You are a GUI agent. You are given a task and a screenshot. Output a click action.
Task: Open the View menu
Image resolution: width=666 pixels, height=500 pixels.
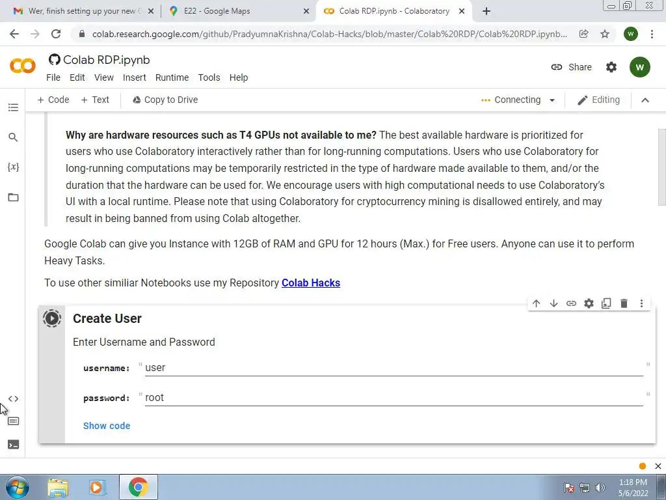pyautogui.click(x=104, y=77)
